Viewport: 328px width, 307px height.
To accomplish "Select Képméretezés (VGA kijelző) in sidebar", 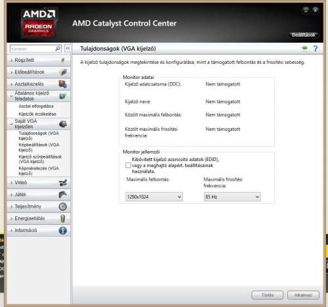I will [39, 171].
